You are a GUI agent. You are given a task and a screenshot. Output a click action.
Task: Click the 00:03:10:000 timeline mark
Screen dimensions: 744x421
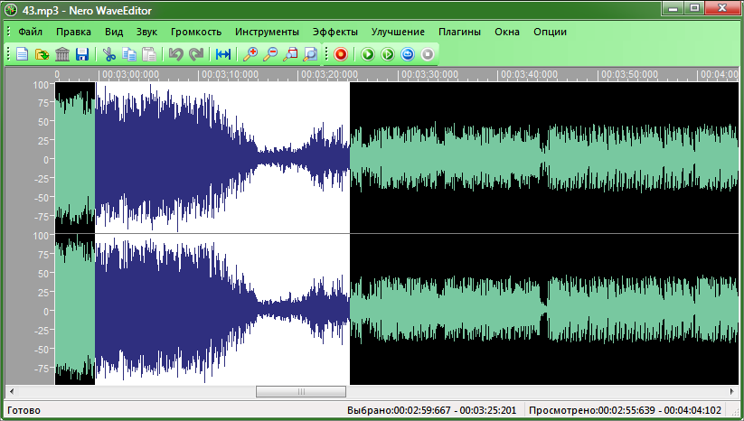pyautogui.click(x=231, y=74)
